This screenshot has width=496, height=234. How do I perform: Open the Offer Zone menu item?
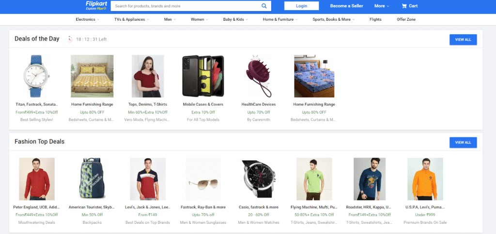pyautogui.click(x=406, y=19)
